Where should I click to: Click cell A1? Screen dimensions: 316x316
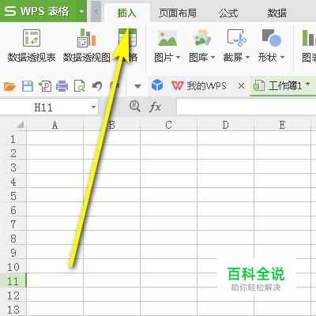(x=55, y=138)
